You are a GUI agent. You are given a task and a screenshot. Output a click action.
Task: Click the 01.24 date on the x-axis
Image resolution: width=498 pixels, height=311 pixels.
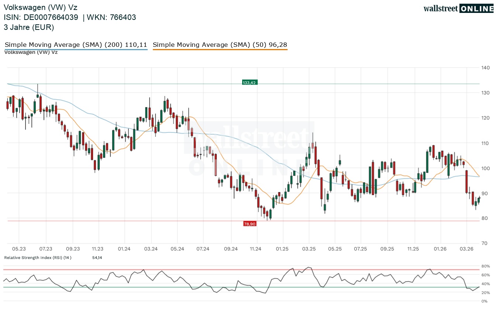[x=124, y=249]
